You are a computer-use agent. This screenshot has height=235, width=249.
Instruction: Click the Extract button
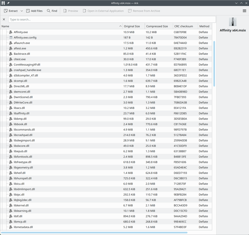click(11, 11)
